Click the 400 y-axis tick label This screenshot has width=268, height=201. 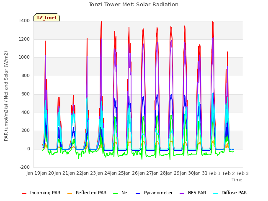tap(26, 113)
